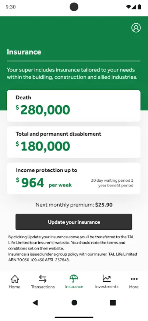Tap the Android home circle
The image size is (148, 321).
point(74,303)
